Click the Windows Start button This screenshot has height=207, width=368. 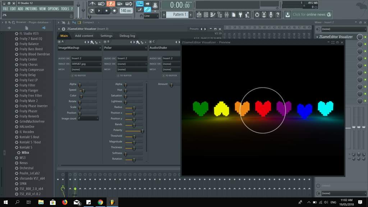(6, 202)
